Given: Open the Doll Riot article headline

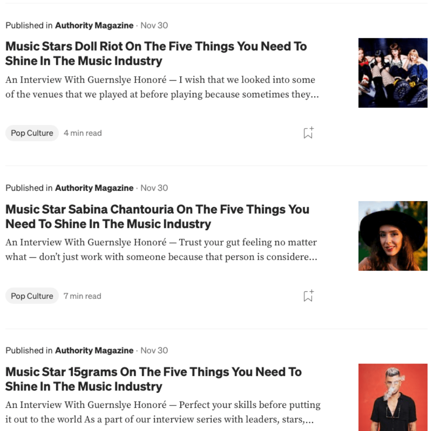Looking at the screenshot, I should pos(156,53).
